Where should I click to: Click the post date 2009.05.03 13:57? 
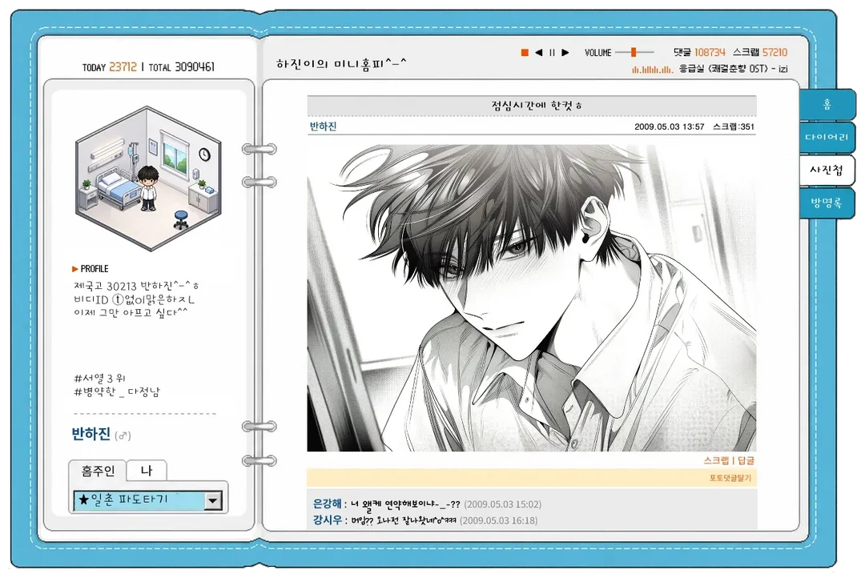(669, 126)
